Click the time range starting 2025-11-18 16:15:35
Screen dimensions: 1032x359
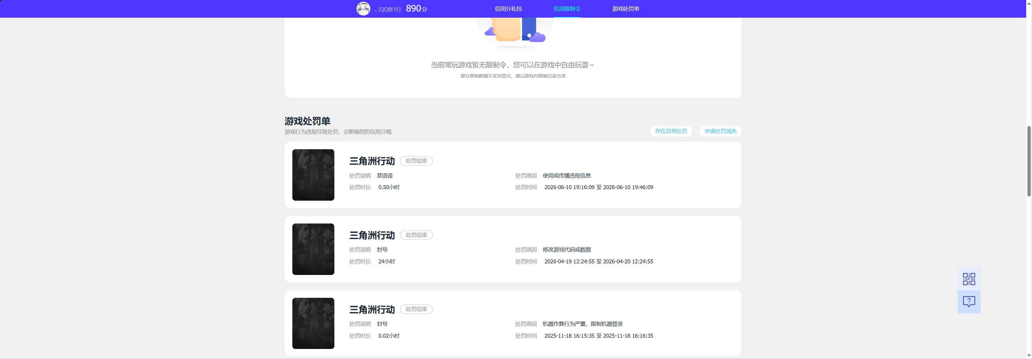pyautogui.click(x=599, y=336)
